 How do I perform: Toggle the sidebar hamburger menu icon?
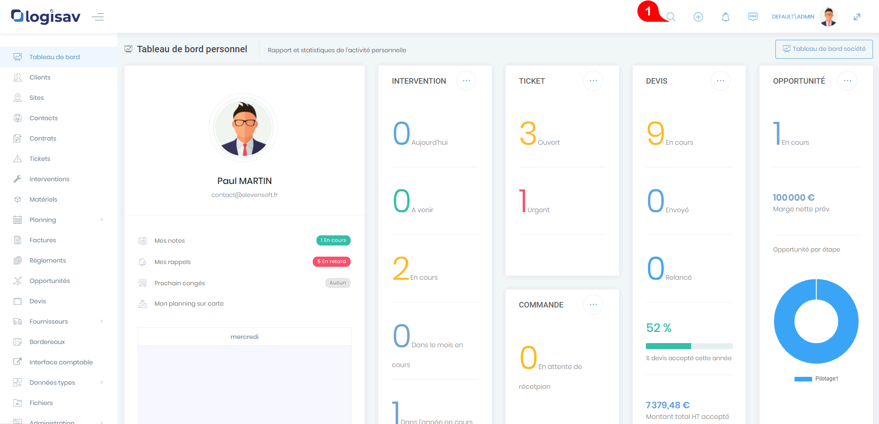click(x=98, y=17)
